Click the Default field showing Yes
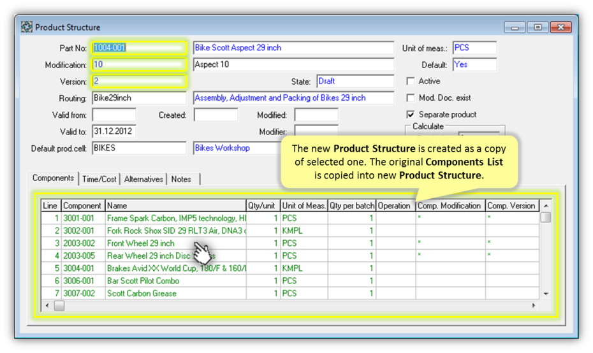The height and width of the screenshot is (353, 593). point(474,64)
